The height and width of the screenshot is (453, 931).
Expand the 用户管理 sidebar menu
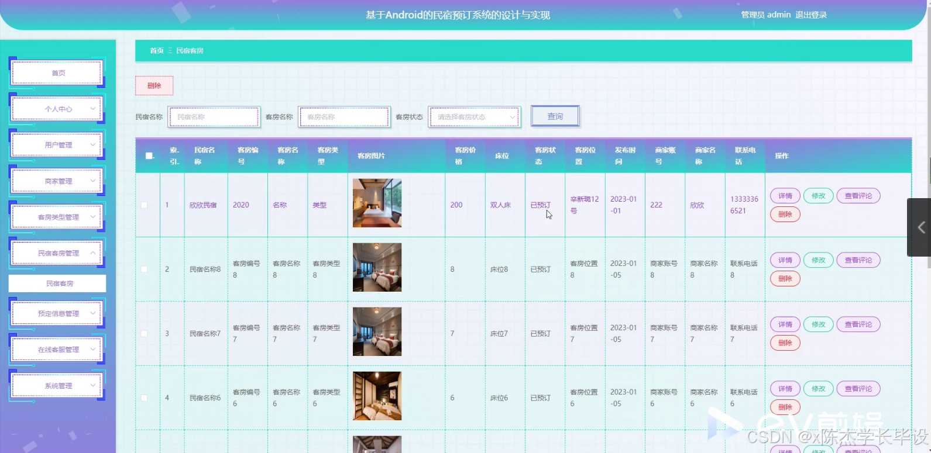[x=57, y=145]
